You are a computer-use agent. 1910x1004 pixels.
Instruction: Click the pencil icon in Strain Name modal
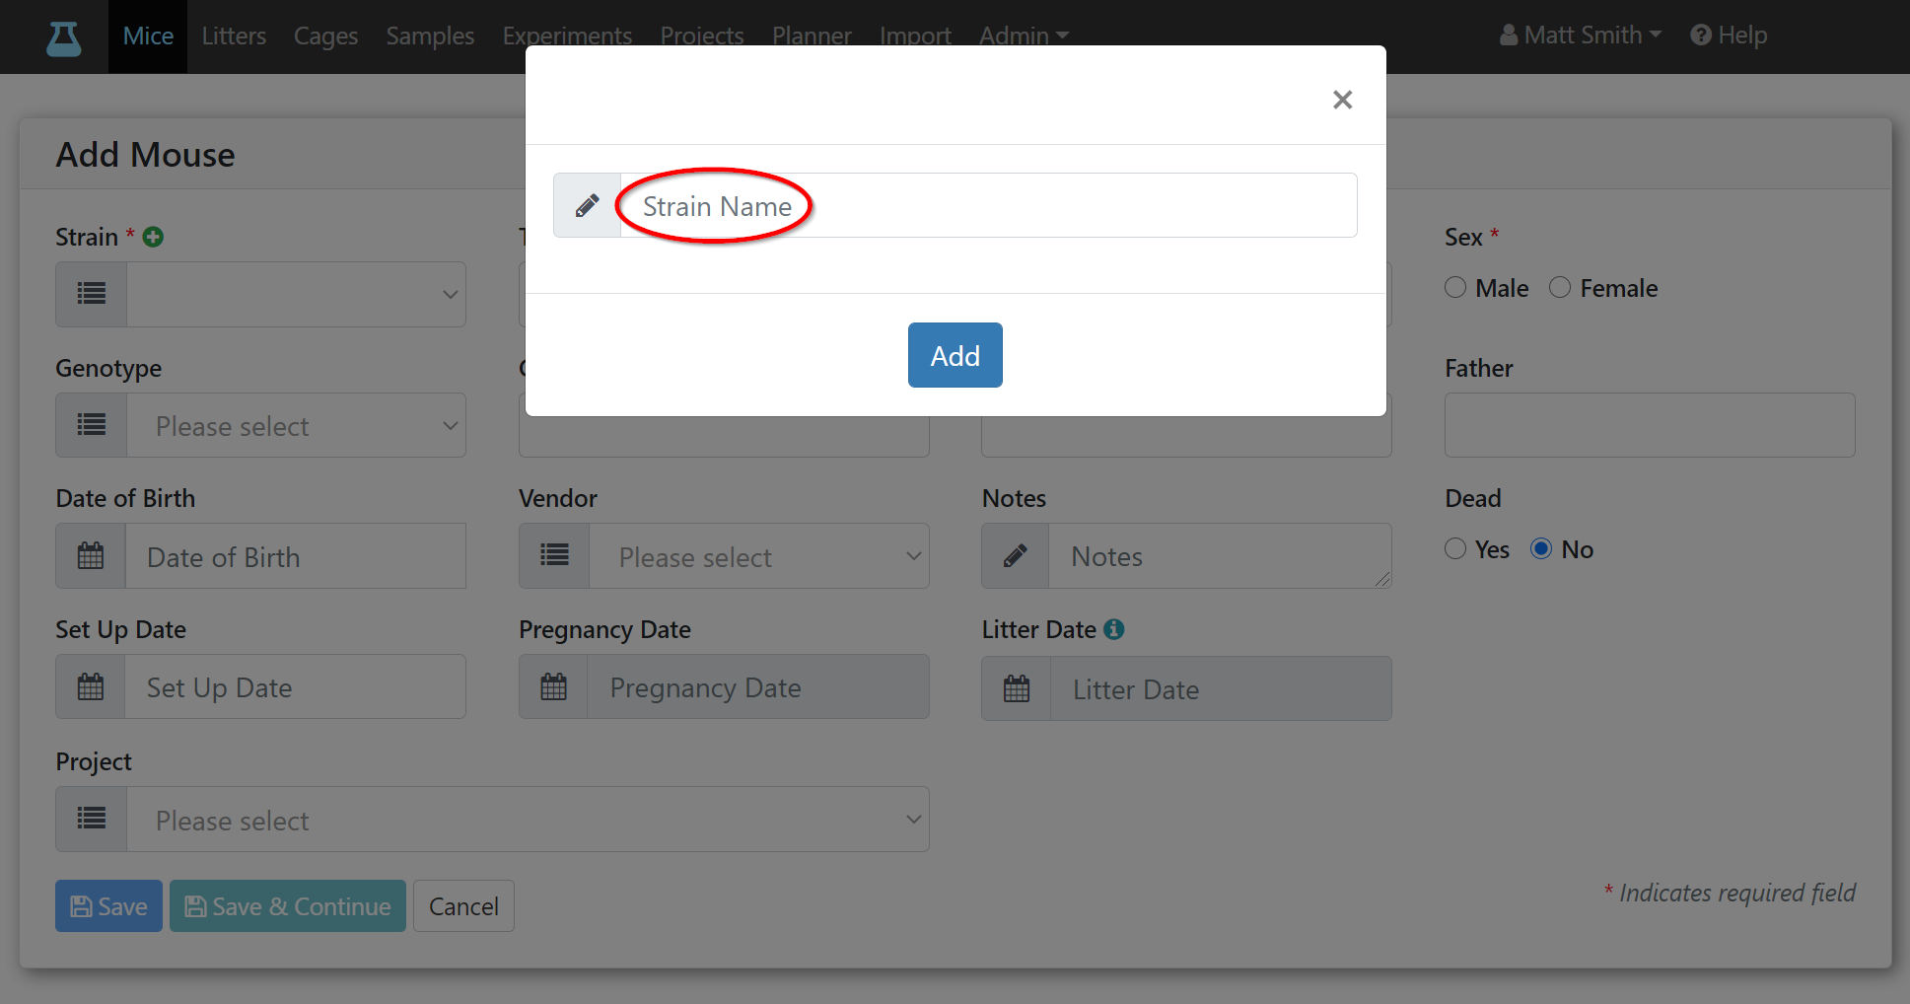(587, 205)
